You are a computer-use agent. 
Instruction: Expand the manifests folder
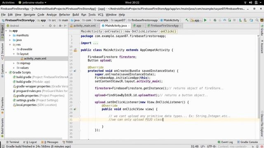pos(10,35)
